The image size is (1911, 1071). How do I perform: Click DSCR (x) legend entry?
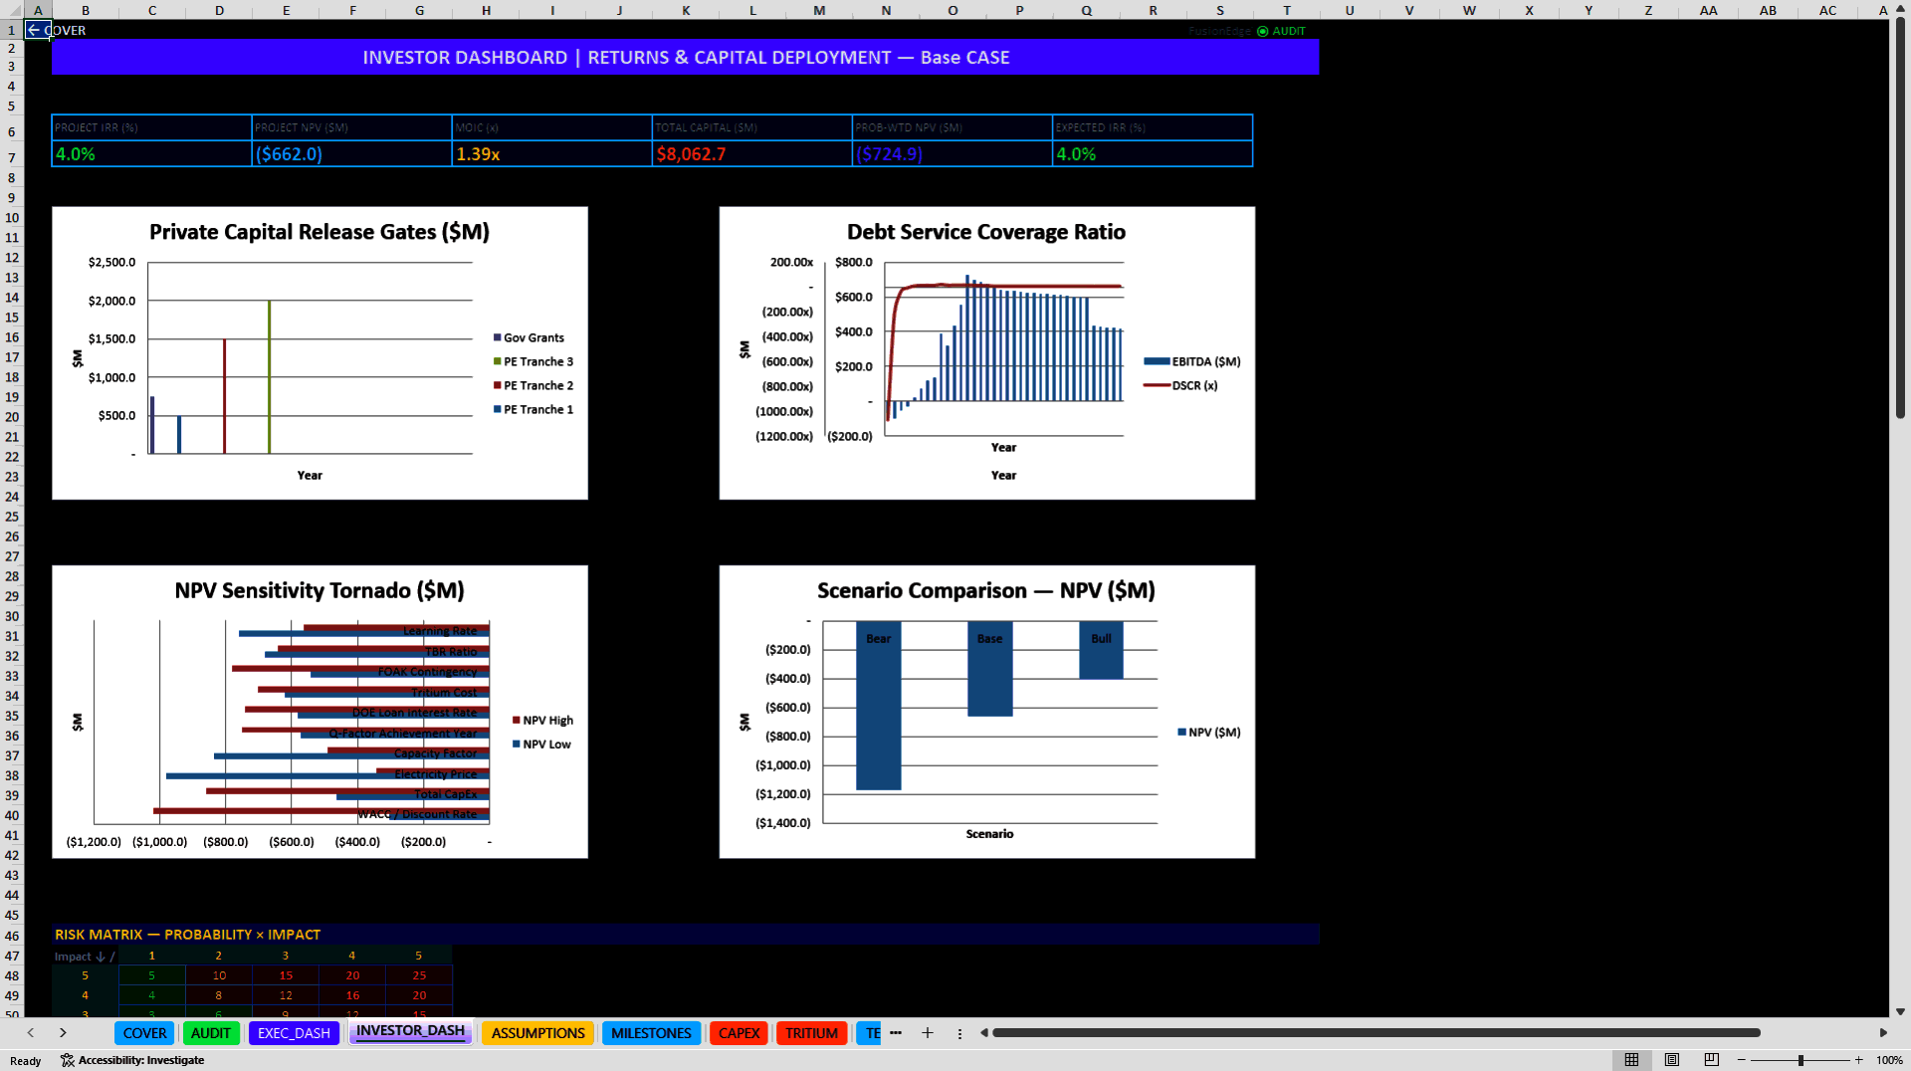pos(1180,385)
